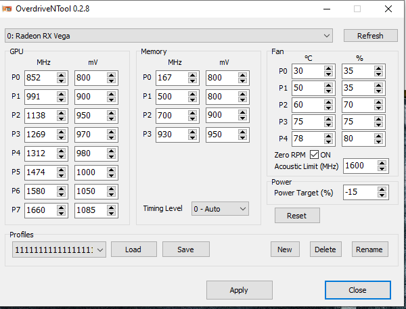
Task: Click the Refresh button
Action: click(x=371, y=36)
